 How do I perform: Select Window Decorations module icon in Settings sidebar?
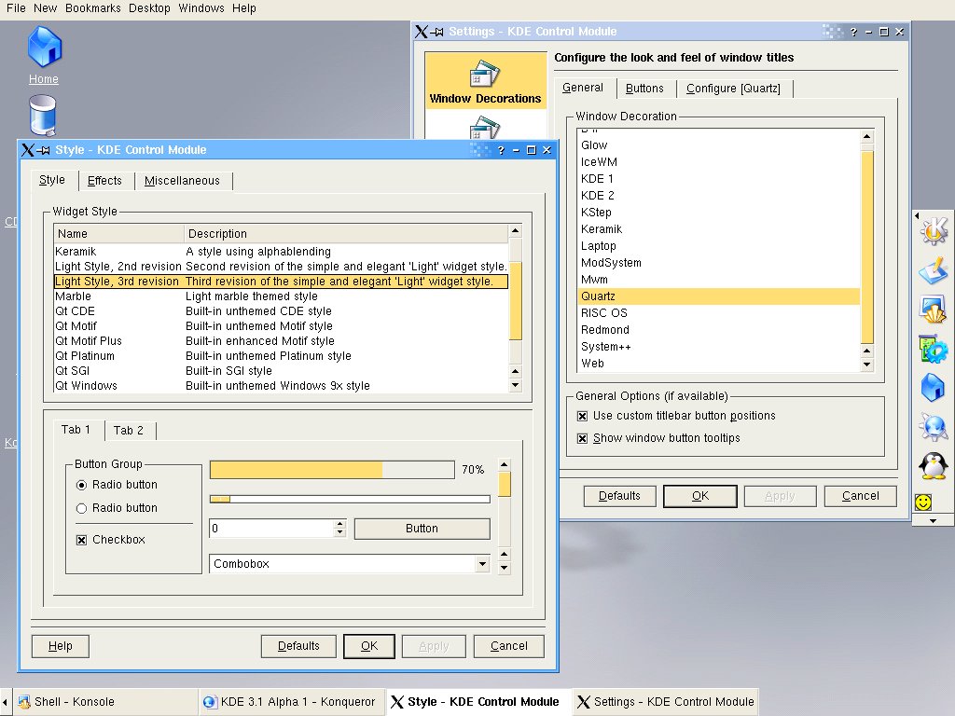485,81
